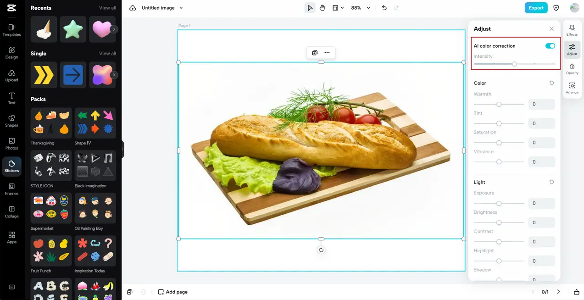Select the green star recent sticker
584x300 pixels.
click(x=73, y=29)
